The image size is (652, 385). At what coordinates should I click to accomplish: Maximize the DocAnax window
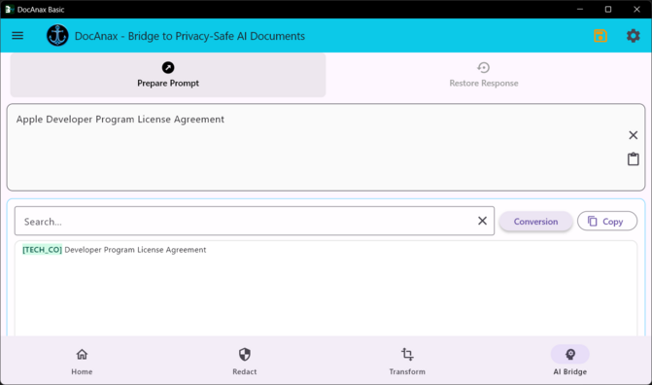[x=608, y=9]
